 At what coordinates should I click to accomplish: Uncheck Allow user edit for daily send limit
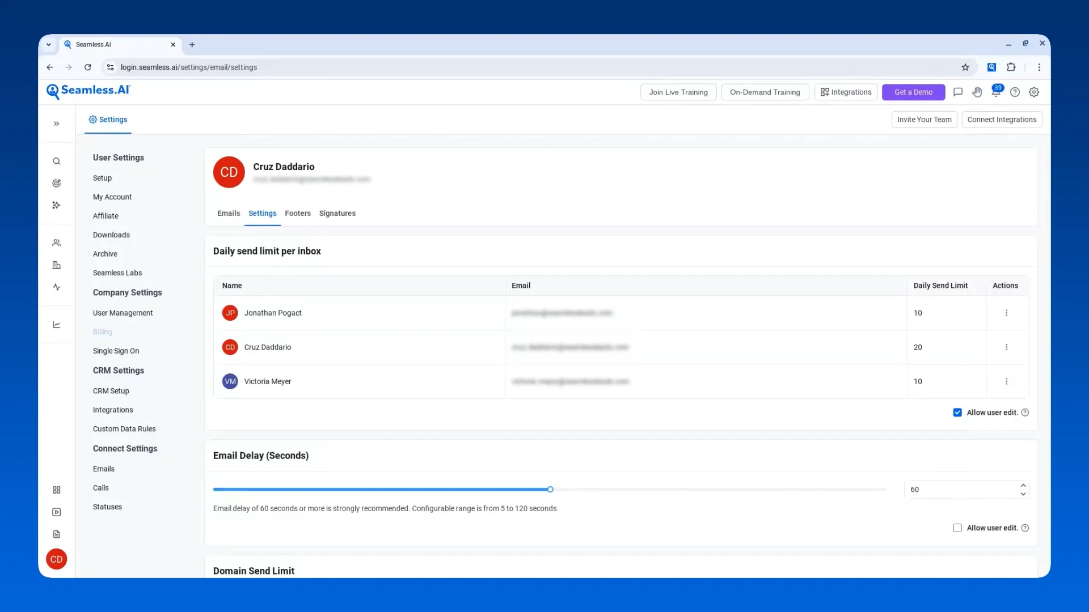[x=957, y=413]
